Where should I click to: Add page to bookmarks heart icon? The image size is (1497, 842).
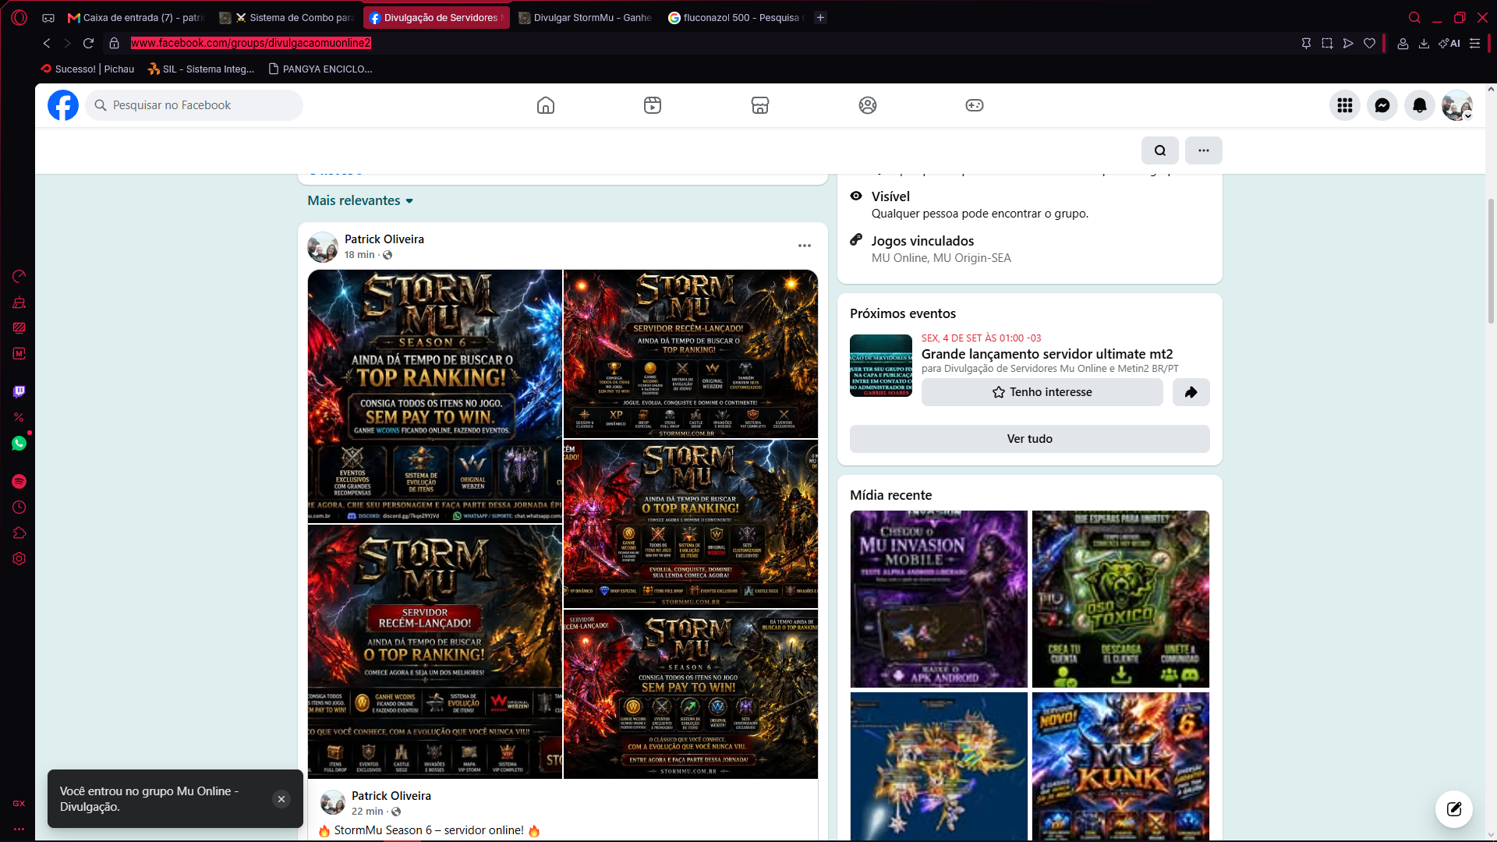(1369, 44)
